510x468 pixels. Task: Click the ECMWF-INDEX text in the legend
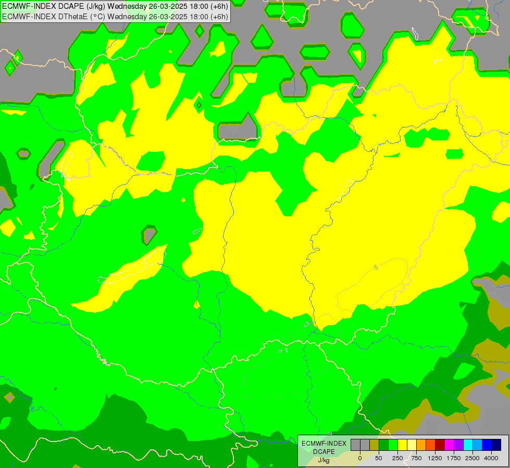tap(324, 444)
